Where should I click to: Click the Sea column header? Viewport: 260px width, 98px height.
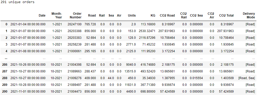click(x=111, y=16)
